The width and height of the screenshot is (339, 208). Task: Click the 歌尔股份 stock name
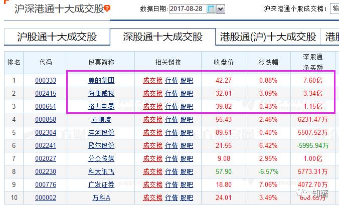(x=101, y=145)
